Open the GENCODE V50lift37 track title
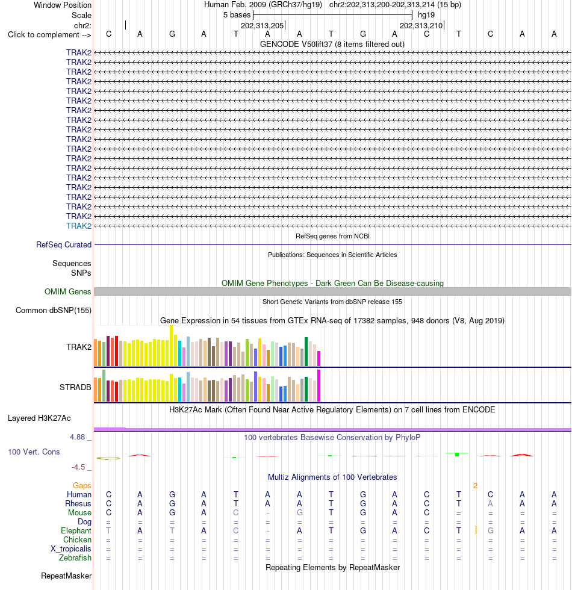The height and width of the screenshot is (590, 572). 332,45
